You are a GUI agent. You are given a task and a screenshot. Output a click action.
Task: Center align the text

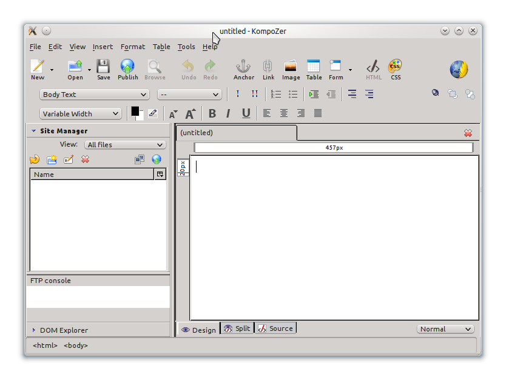[x=284, y=113]
